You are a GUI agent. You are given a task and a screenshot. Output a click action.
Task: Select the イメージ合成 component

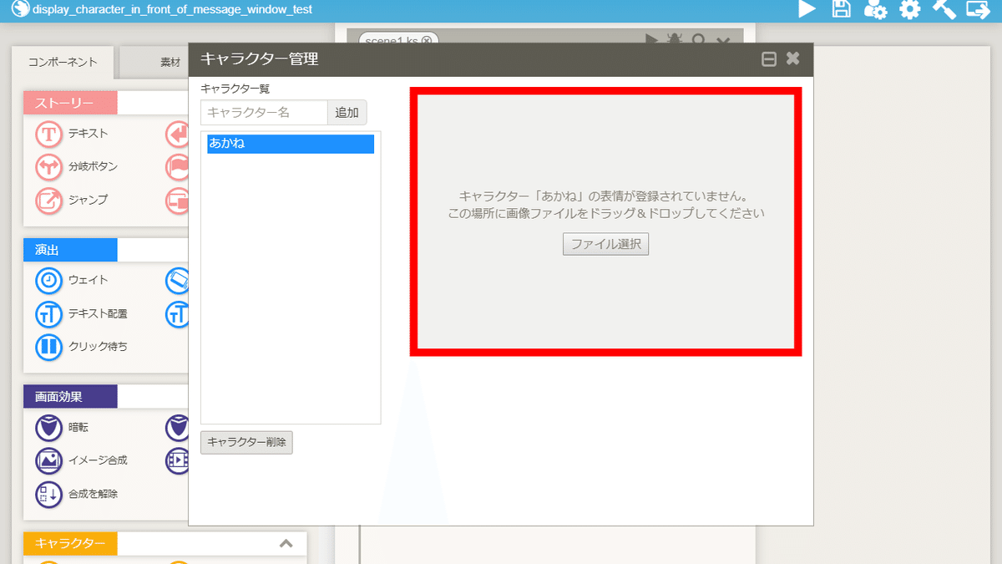point(82,460)
